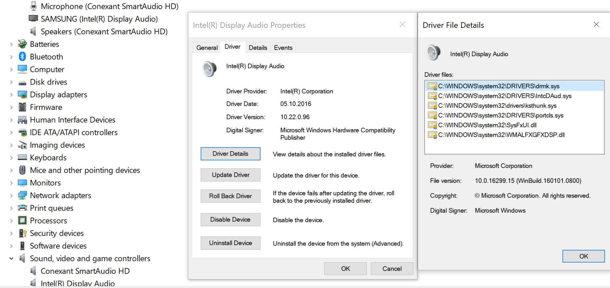Image resolution: width=610 pixels, height=288 pixels.
Task: Select the Print queues label
Action: click(52, 208)
